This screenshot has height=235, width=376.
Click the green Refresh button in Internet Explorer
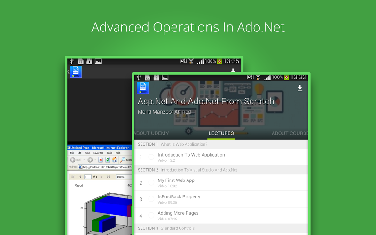coord(108,160)
